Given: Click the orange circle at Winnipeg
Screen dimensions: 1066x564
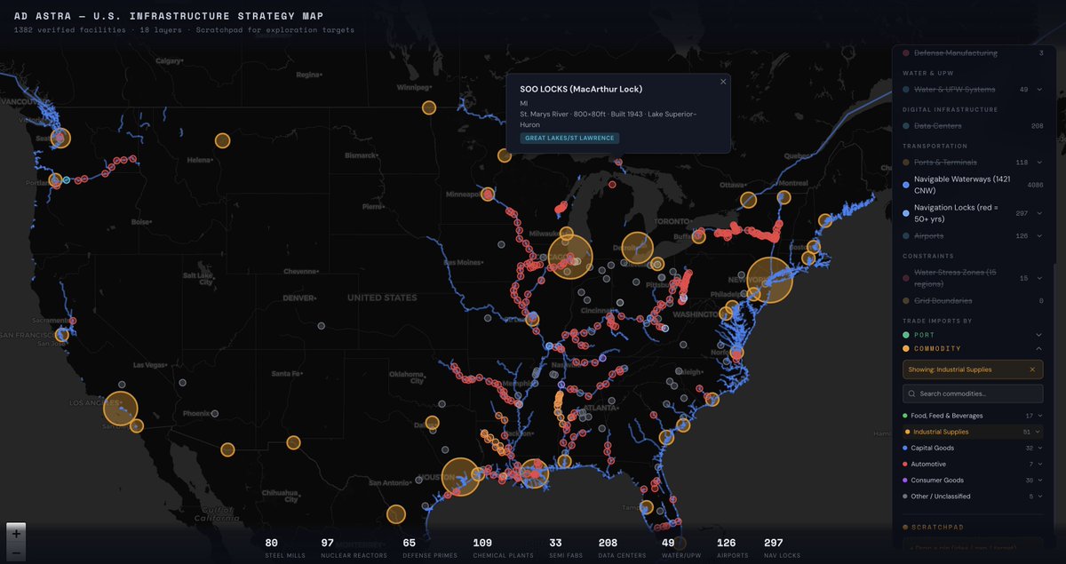Looking at the screenshot, I should point(429,107).
